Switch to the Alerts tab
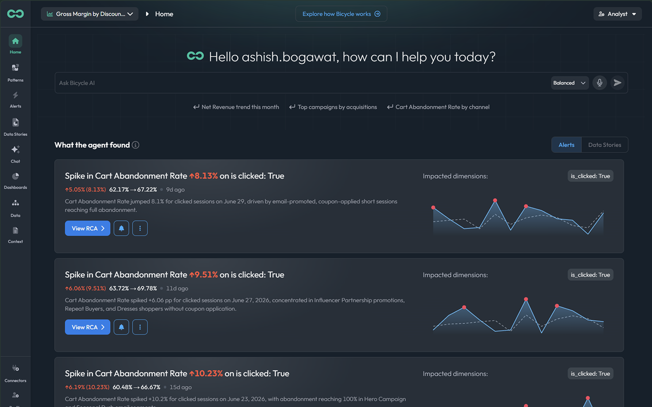This screenshot has width=652, height=407. (x=566, y=145)
